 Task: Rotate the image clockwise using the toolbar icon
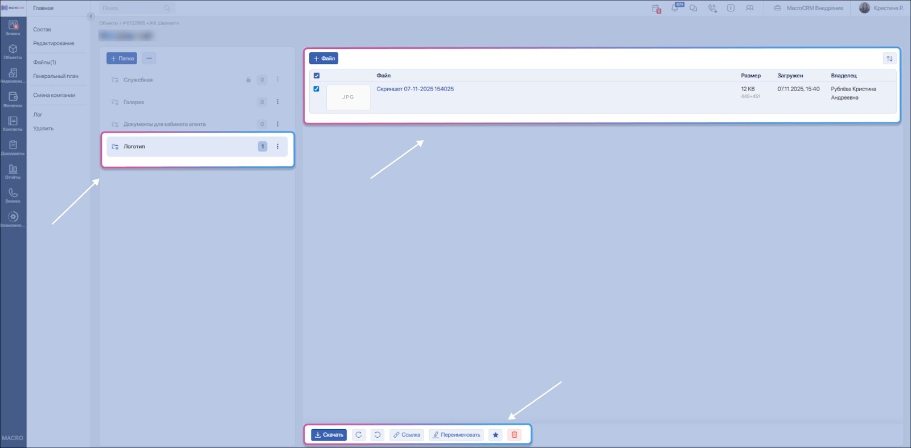coord(358,435)
